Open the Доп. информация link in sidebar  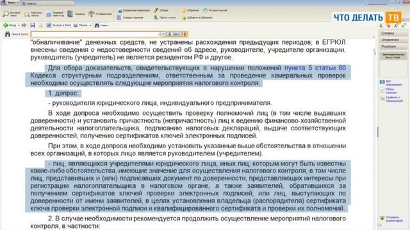point(391,83)
